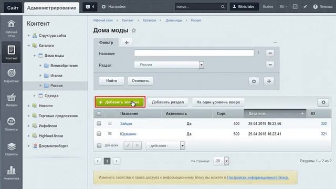Switch to the Администрирование tab

(51, 8)
